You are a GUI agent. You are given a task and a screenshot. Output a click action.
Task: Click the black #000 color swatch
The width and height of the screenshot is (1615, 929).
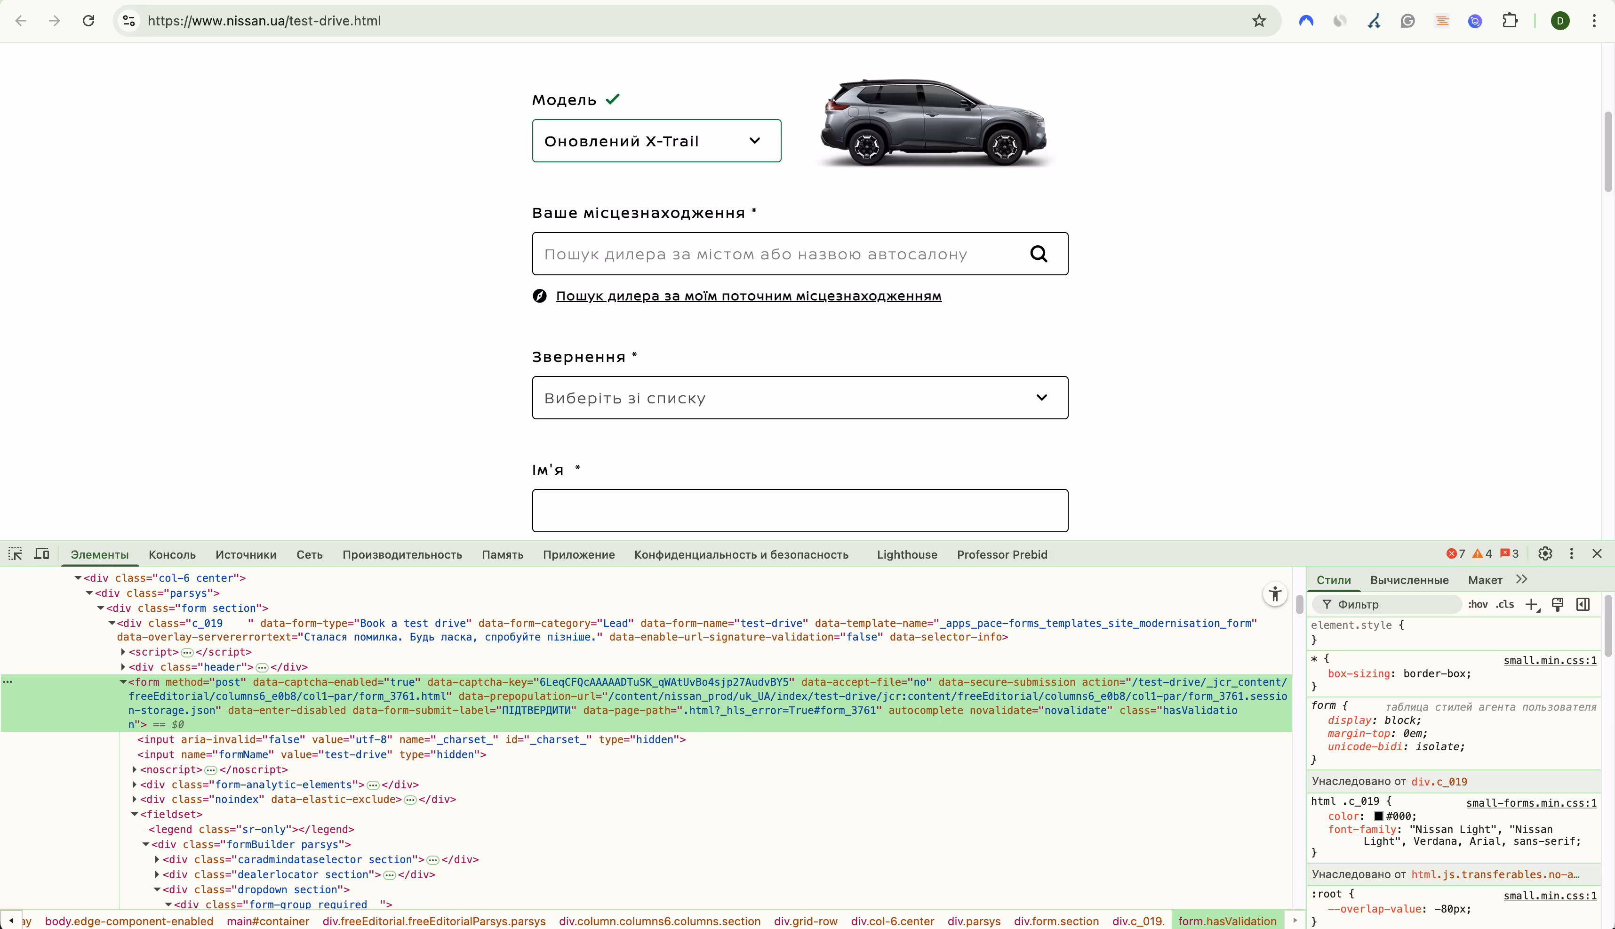click(1378, 816)
